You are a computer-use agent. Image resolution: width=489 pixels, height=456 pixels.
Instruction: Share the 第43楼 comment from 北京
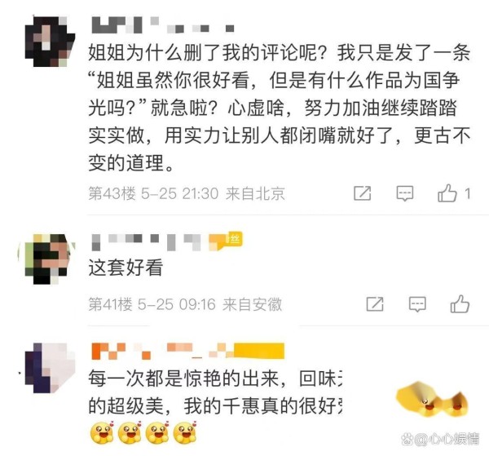363,193
